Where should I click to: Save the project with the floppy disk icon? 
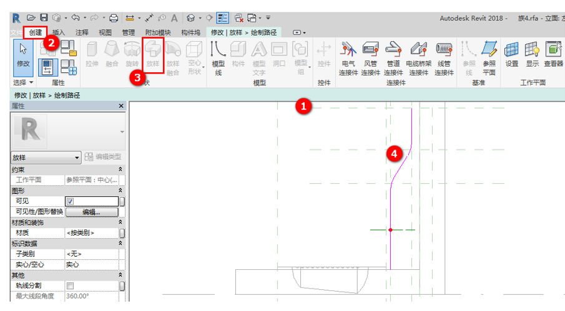pos(44,17)
